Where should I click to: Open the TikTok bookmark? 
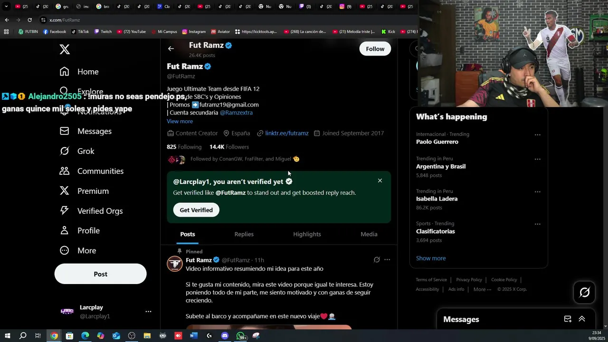[80, 32]
